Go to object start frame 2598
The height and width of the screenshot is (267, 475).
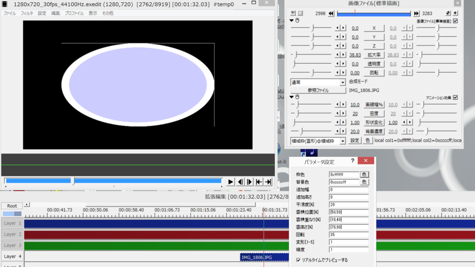tap(331, 14)
